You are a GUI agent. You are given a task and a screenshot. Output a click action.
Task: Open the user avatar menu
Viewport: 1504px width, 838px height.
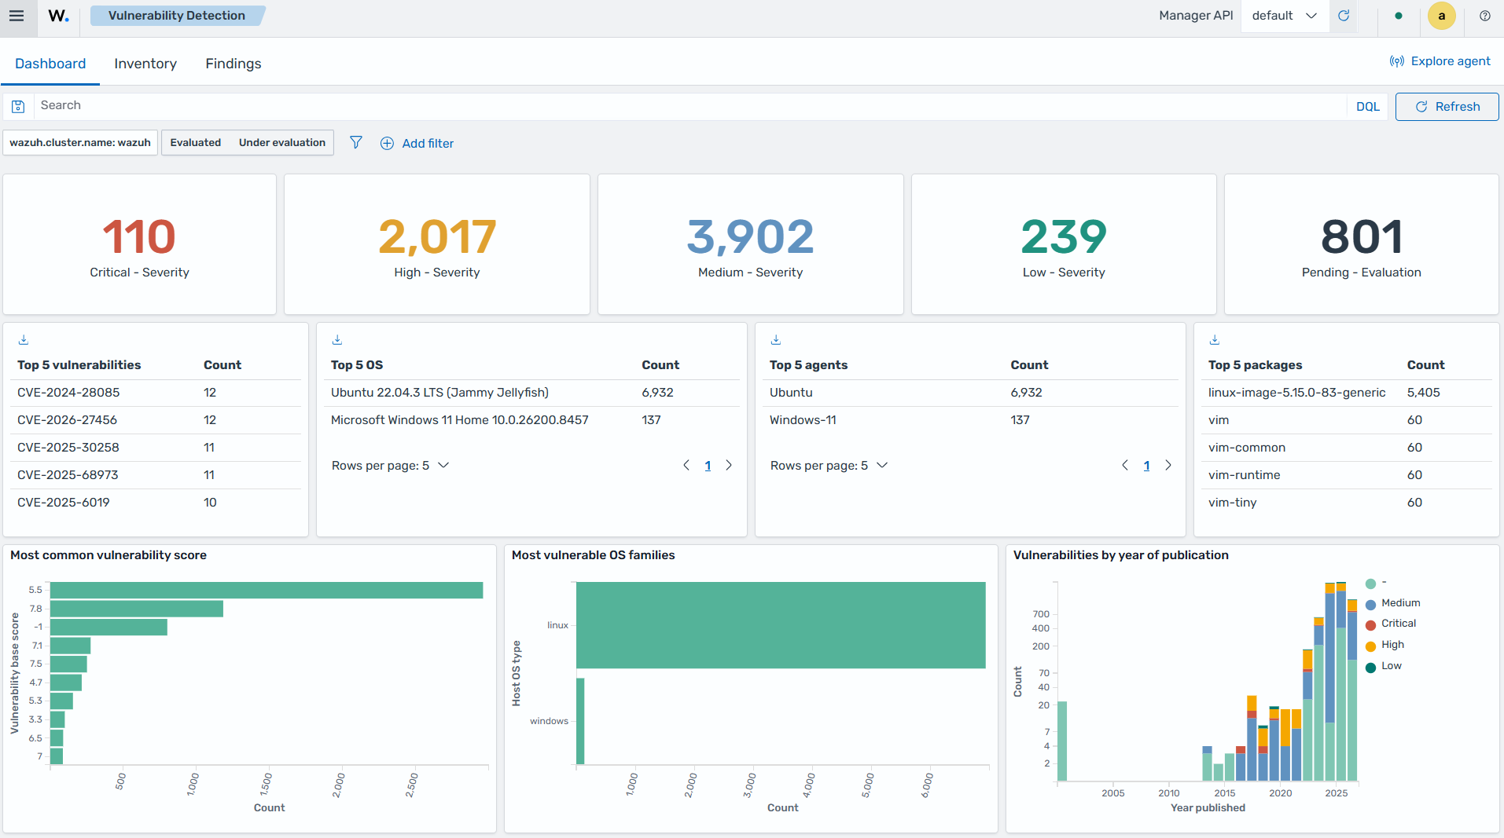point(1441,16)
